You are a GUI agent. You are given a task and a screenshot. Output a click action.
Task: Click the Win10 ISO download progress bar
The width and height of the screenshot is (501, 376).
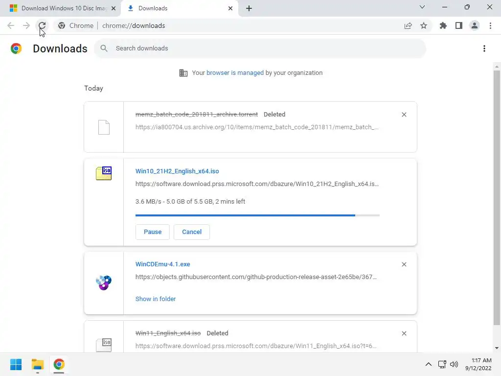click(x=257, y=215)
